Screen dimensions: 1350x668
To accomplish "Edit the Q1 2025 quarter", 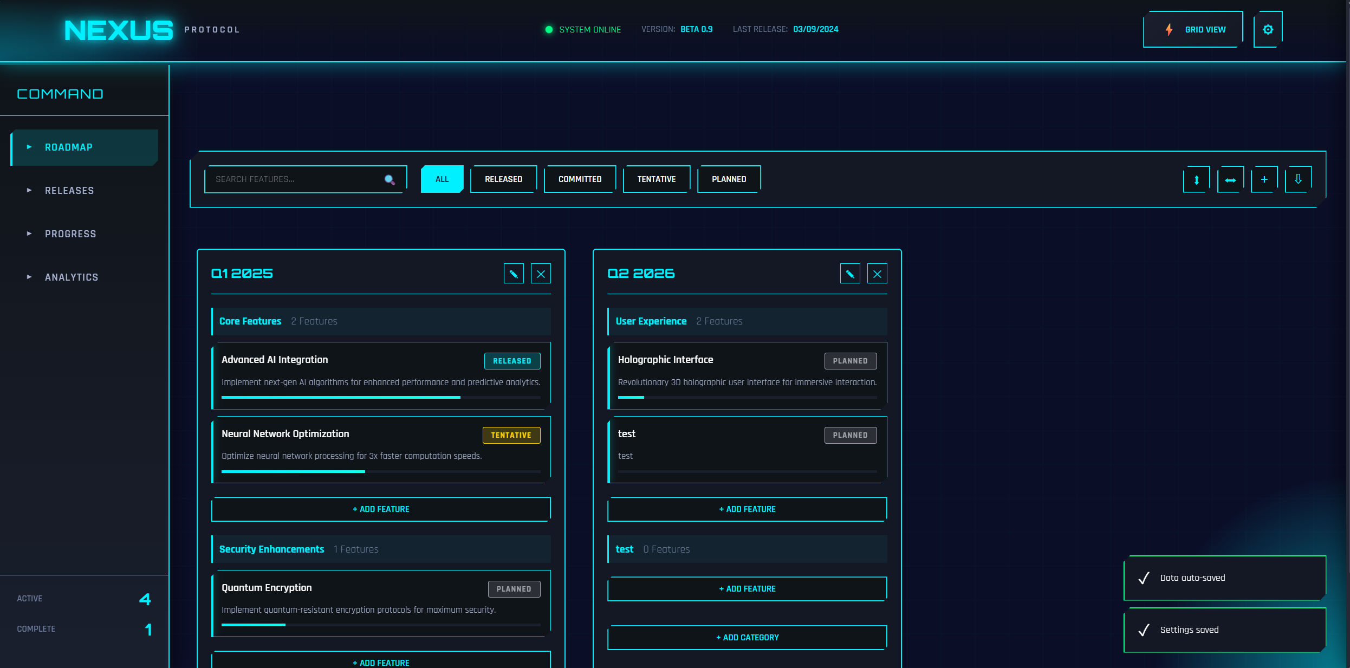I will pyautogui.click(x=514, y=274).
